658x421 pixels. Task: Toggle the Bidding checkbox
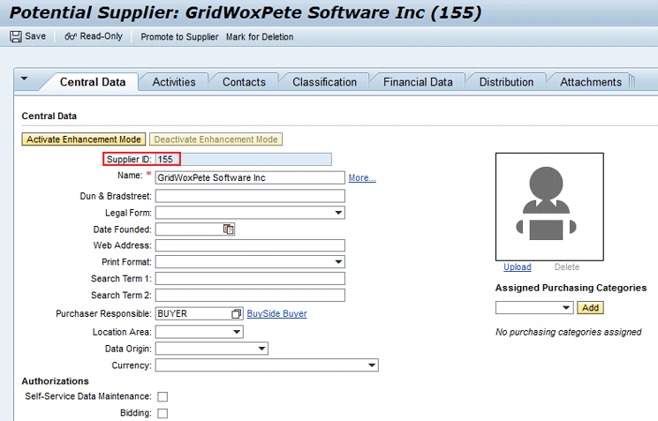[x=163, y=413]
